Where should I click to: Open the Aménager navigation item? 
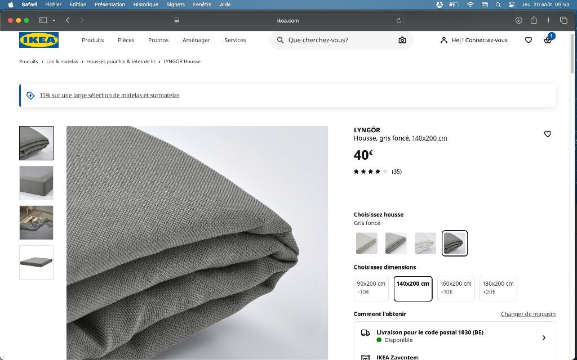click(x=196, y=40)
